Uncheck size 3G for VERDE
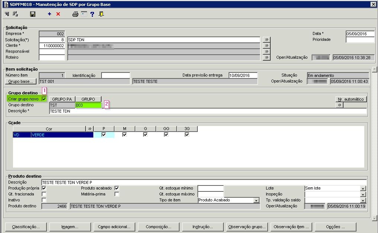 click(187, 135)
